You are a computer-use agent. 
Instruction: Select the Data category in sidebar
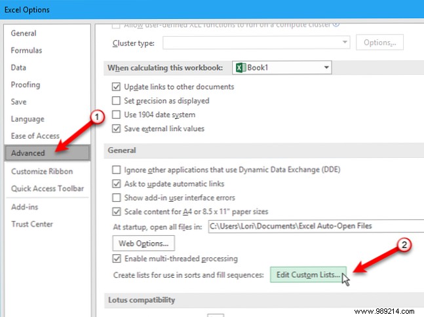pyautogui.click(x=18, y=67)
